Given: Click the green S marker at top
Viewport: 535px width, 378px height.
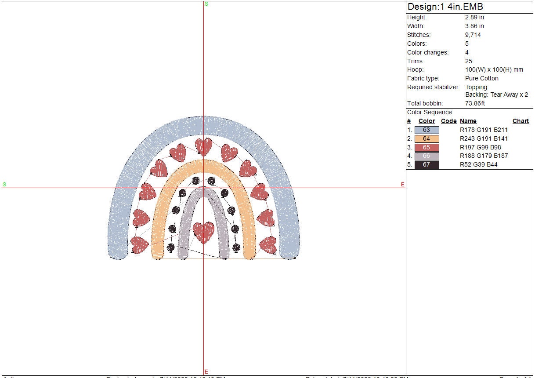Looking at the screenshot, I should (206, 4).
